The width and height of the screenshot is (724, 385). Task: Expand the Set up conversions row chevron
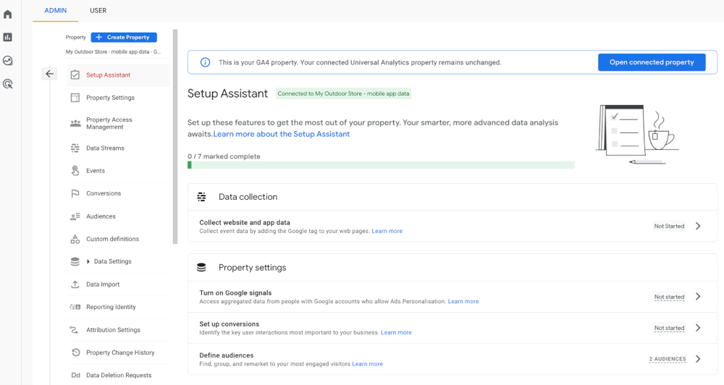pos(698,328)
